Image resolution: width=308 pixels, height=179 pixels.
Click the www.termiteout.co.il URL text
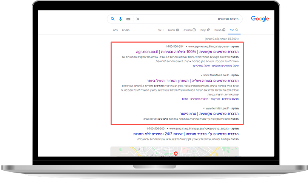216,75
